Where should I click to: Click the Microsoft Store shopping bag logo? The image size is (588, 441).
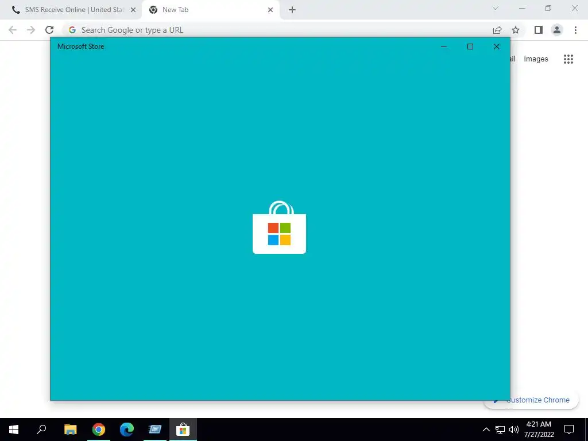pyautogui.click(x=280, y=227)
